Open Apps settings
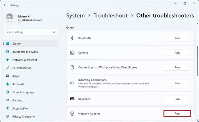This screenshot has width=199, height=122. (31, 76)
